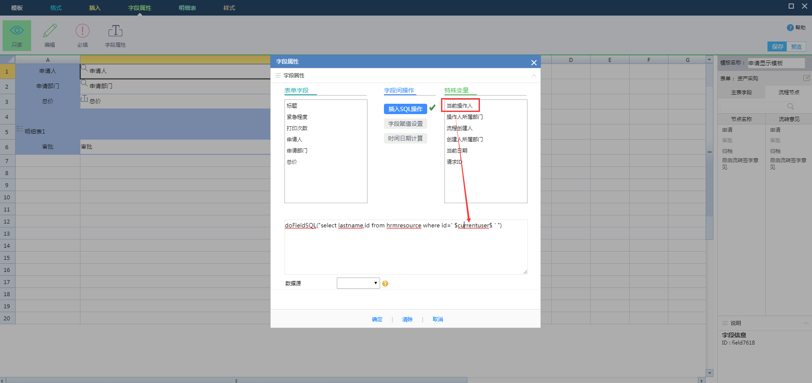The width and height of the screenshot is (812, 383).
Task: Open the data source (数据源) dropdown
Action: coord(358,283)
